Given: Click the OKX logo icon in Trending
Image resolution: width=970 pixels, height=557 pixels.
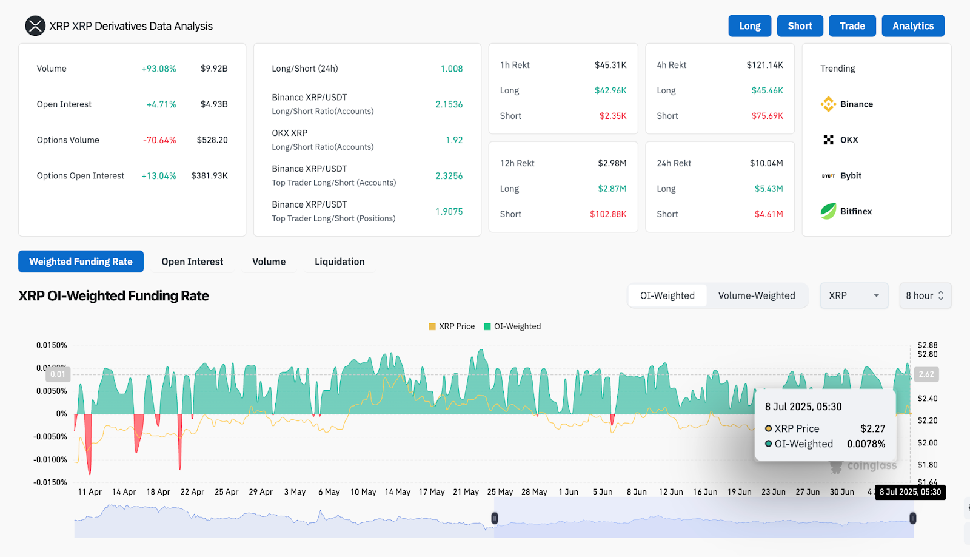Looking at the screenshot, I should (x=828, y=140).
